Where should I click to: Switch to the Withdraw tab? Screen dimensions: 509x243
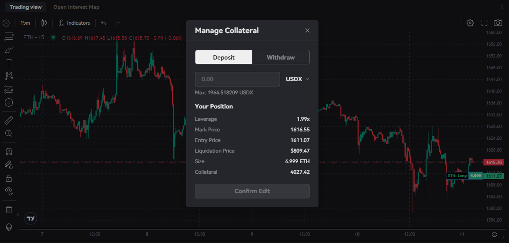tap(281, 57)
